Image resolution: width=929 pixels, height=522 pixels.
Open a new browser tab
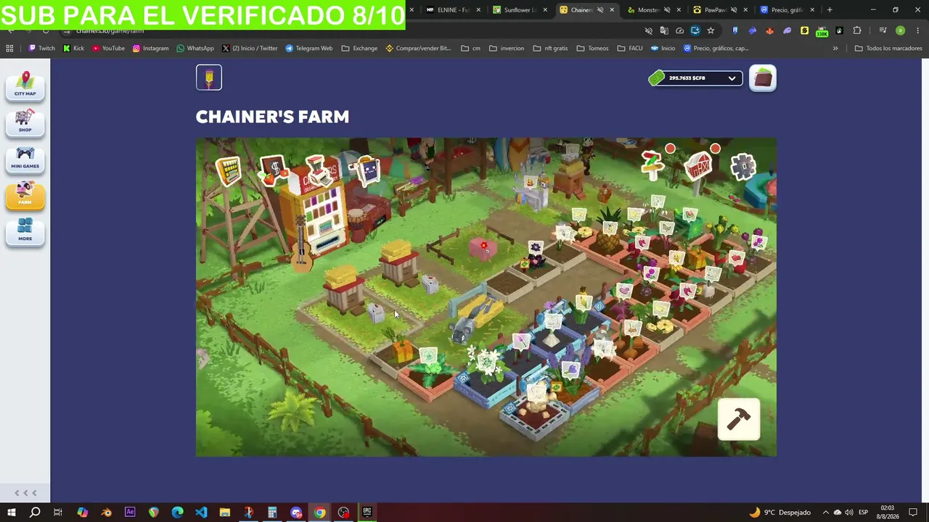(830, 10)
